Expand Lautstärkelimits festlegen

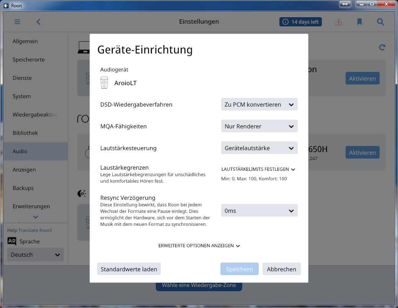coord(258,169)
